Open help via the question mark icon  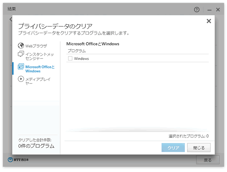click(196, 9)
